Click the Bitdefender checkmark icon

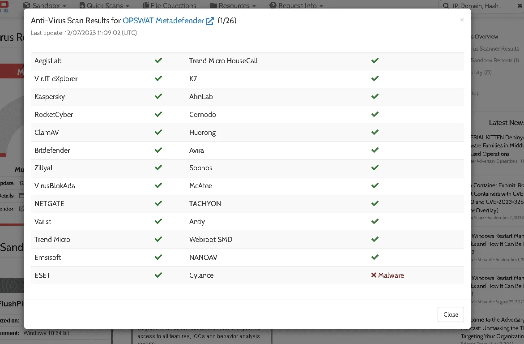158,150
